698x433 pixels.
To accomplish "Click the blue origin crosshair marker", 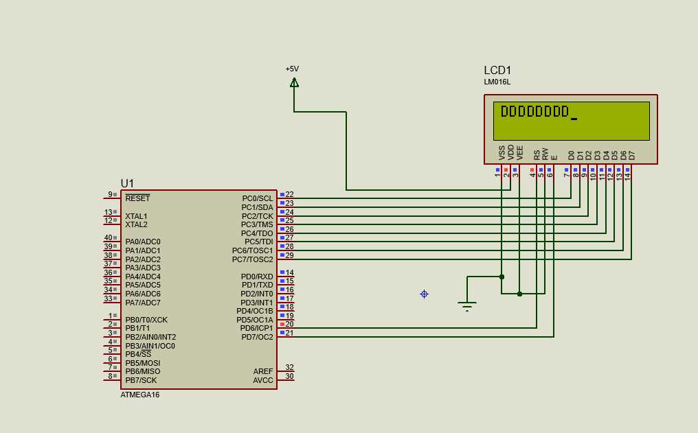I will [x=425, y=294].
